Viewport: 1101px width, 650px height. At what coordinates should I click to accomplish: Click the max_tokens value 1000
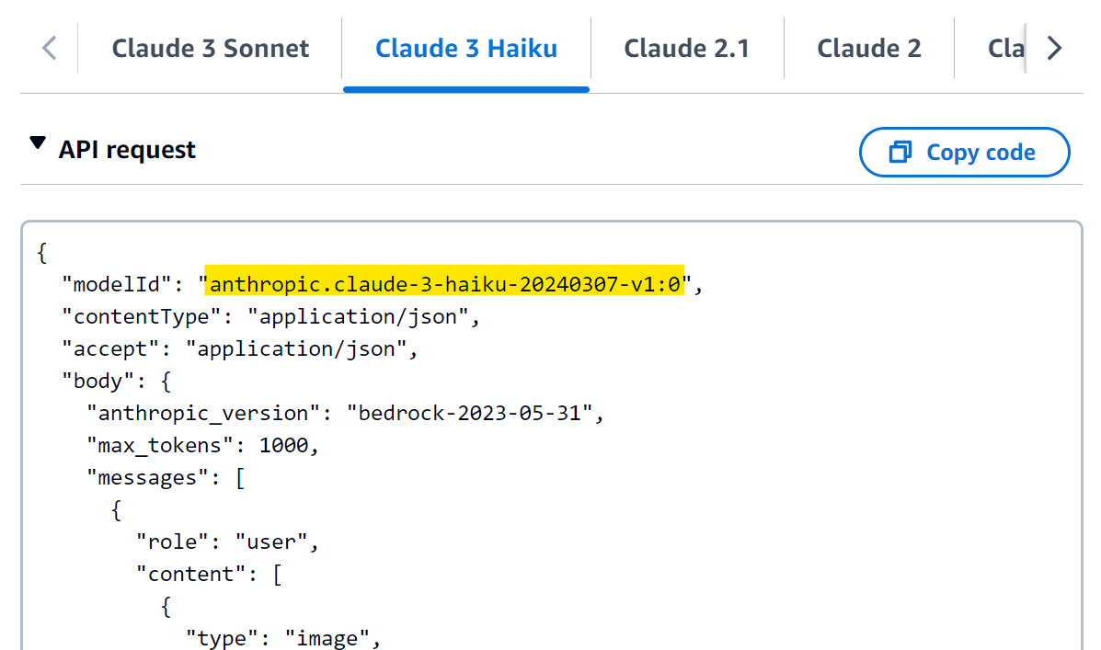pyautogui.click(x=287, y=446)
